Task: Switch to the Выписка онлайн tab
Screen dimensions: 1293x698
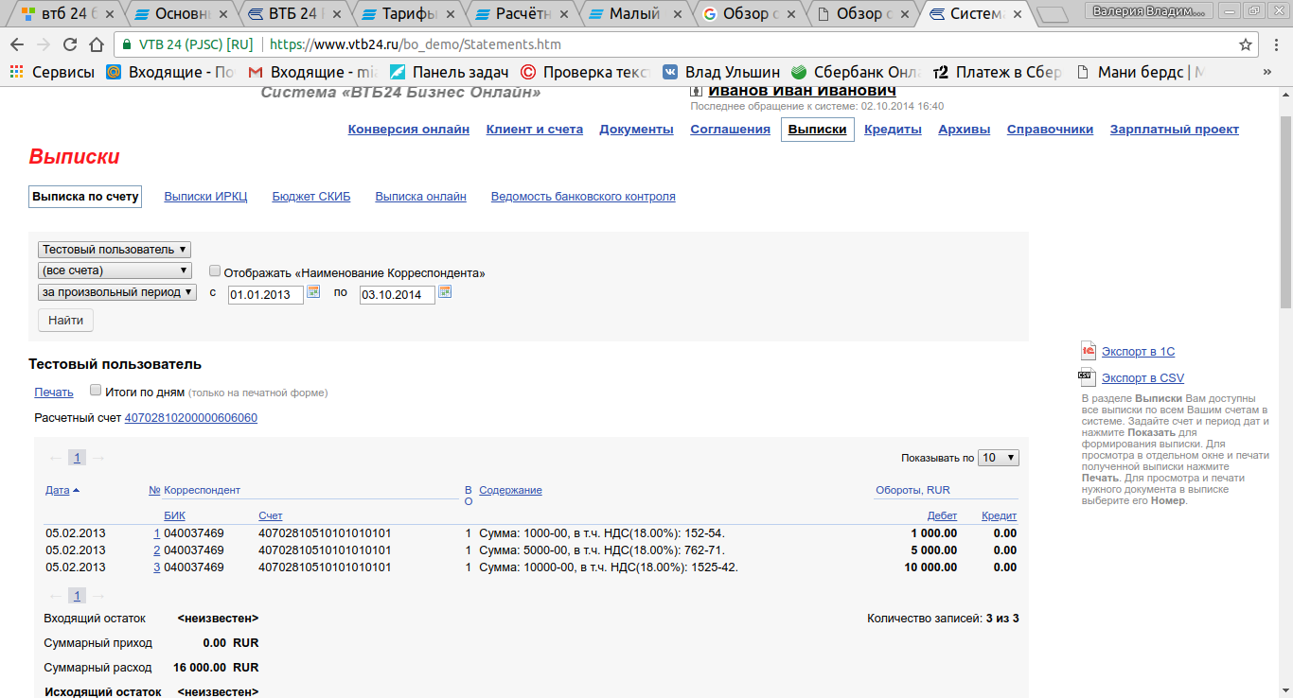Action: 420,197
